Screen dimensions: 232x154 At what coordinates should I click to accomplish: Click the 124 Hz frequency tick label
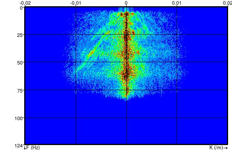[19, 146]
